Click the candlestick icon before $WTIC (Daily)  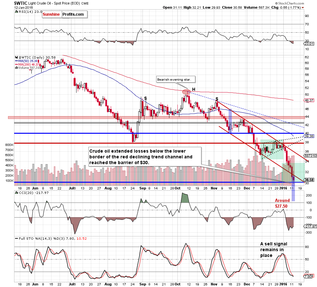(x=17, y=57)
